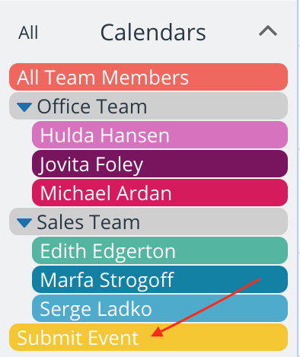Pick the dark purple calendar bar
The image size is (300, 357).
click(160, 164)
